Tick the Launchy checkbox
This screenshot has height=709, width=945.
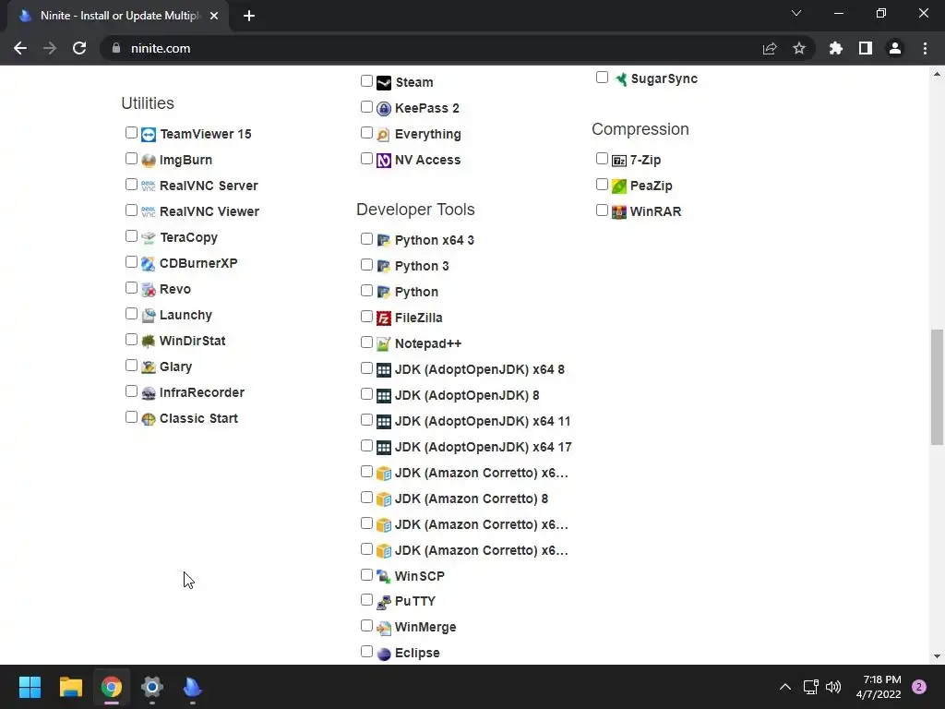[131, 314]
